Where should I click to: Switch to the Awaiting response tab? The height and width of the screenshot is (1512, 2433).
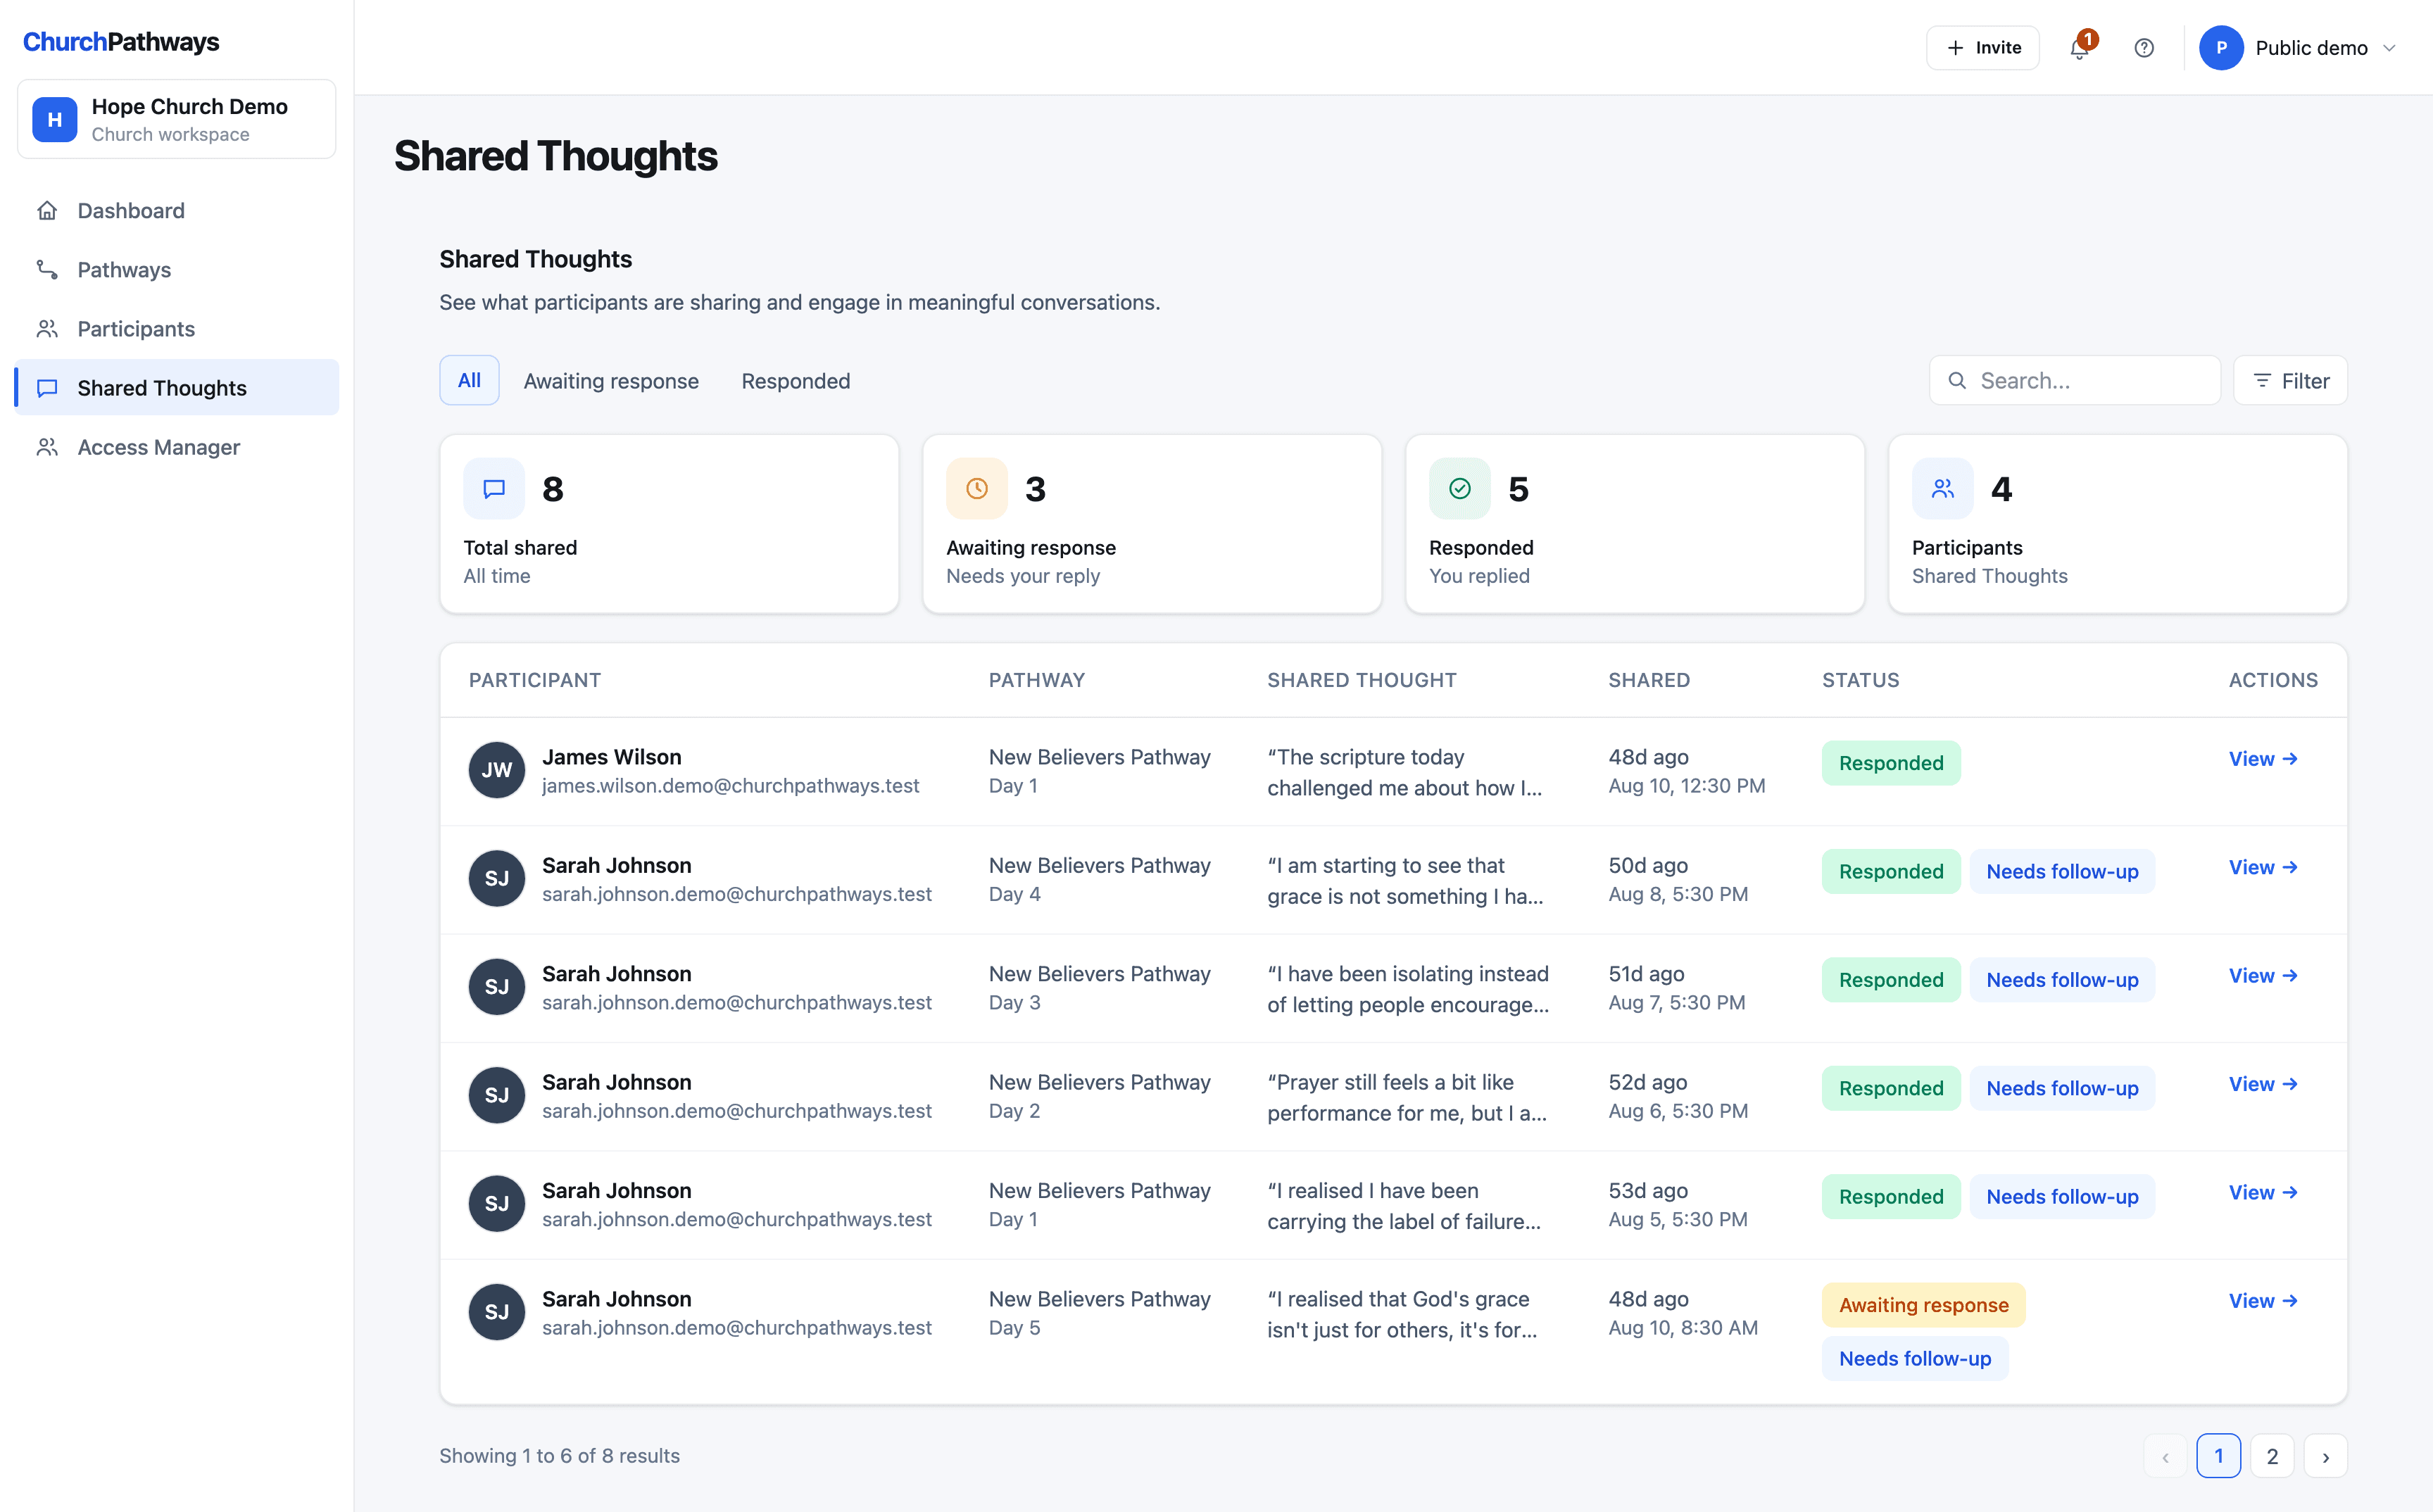611,381
